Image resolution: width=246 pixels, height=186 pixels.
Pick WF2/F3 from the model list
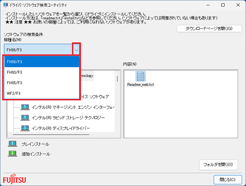[42, 93]
